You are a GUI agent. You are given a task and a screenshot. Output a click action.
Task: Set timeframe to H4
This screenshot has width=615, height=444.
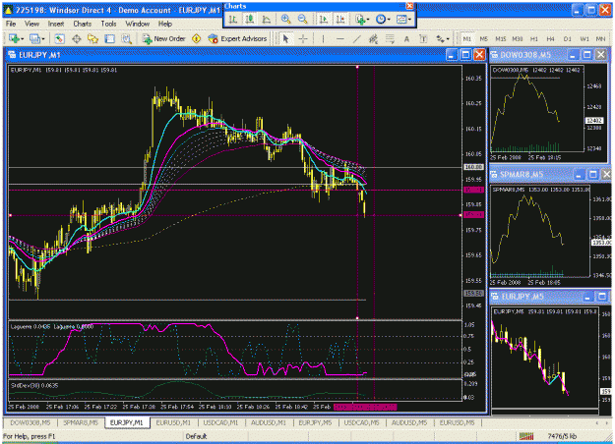(550, 38)
